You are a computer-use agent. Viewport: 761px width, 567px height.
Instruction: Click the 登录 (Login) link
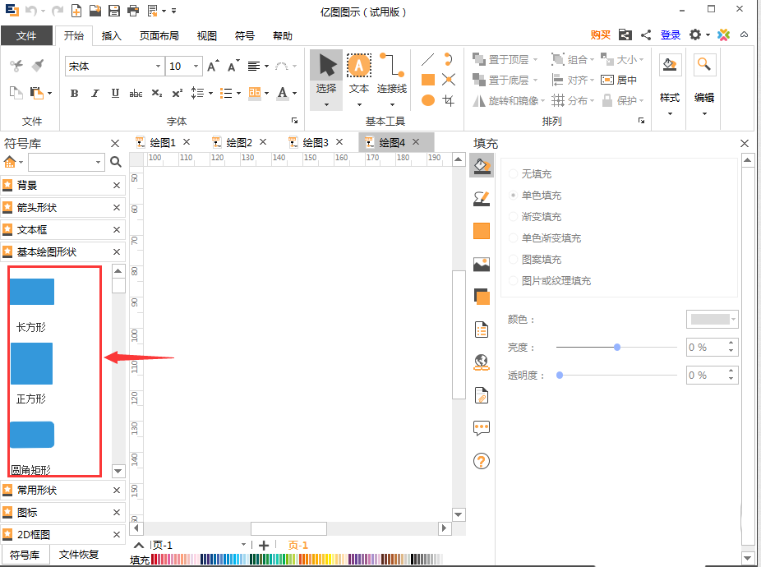pyautogui.click(x=670, y=35)
